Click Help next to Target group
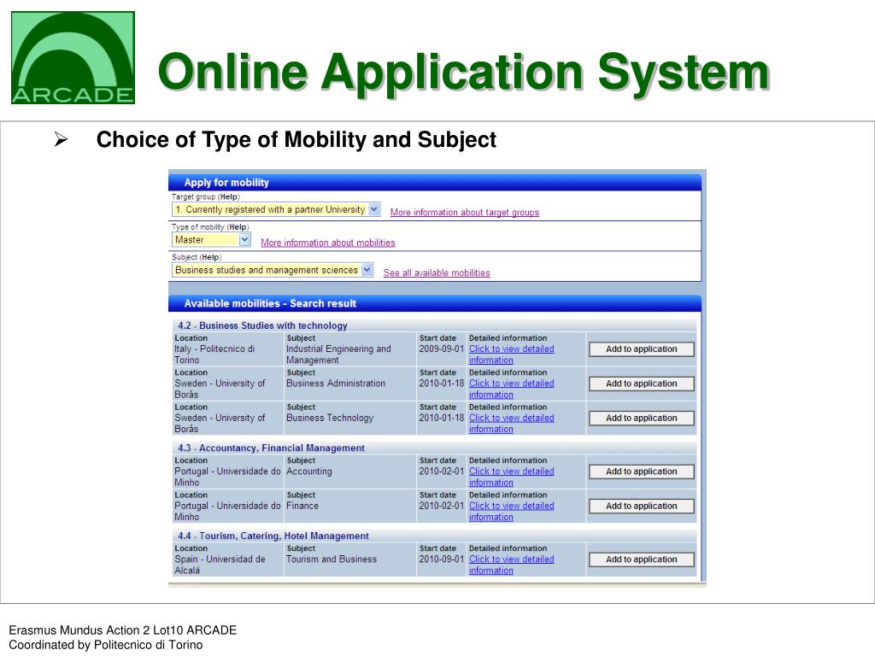Viewport: 875px width, 656px height. tap(229, 197)
